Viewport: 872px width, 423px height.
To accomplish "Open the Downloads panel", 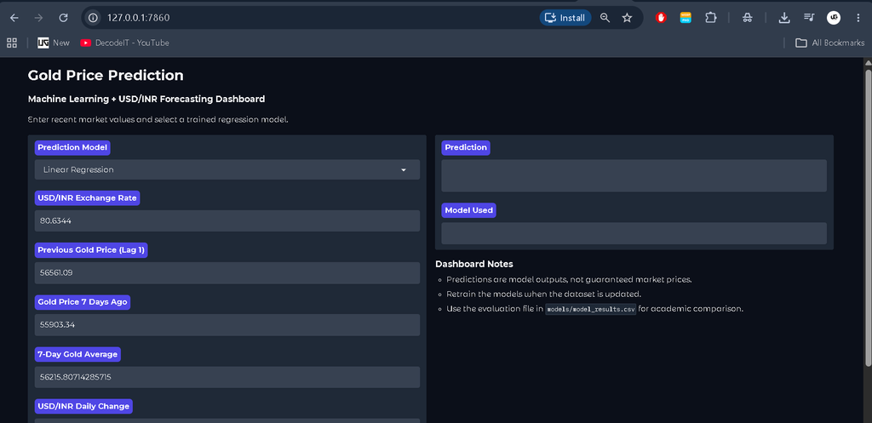I will click(784, 18).
